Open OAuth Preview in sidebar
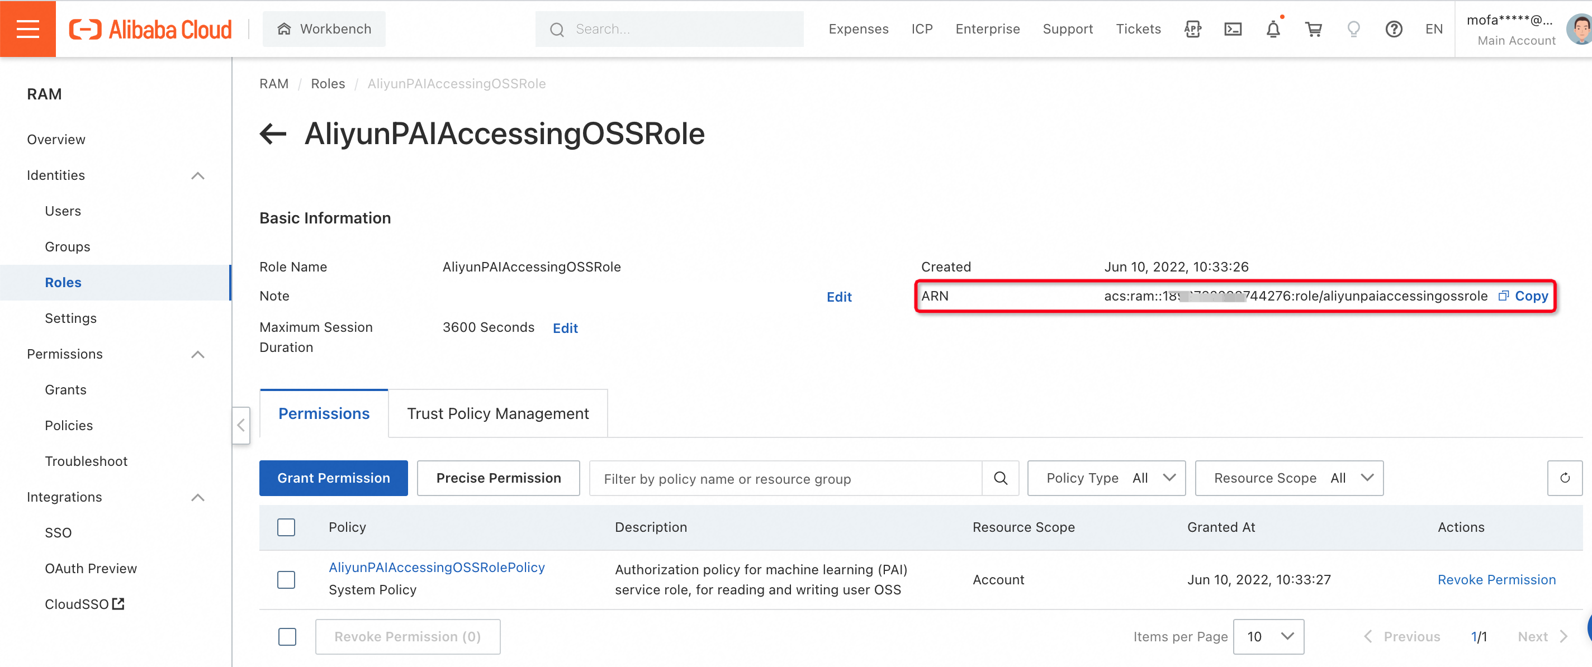 [x=91, y=569]
